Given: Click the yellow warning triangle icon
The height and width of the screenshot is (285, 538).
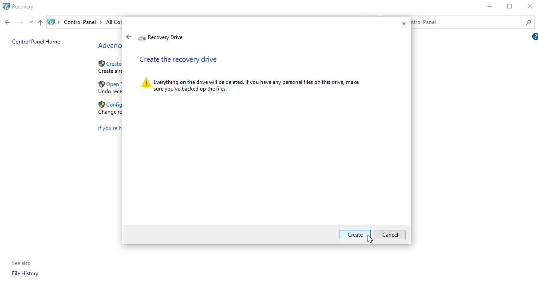Looking at the screenshot, I should pos(146,82).
